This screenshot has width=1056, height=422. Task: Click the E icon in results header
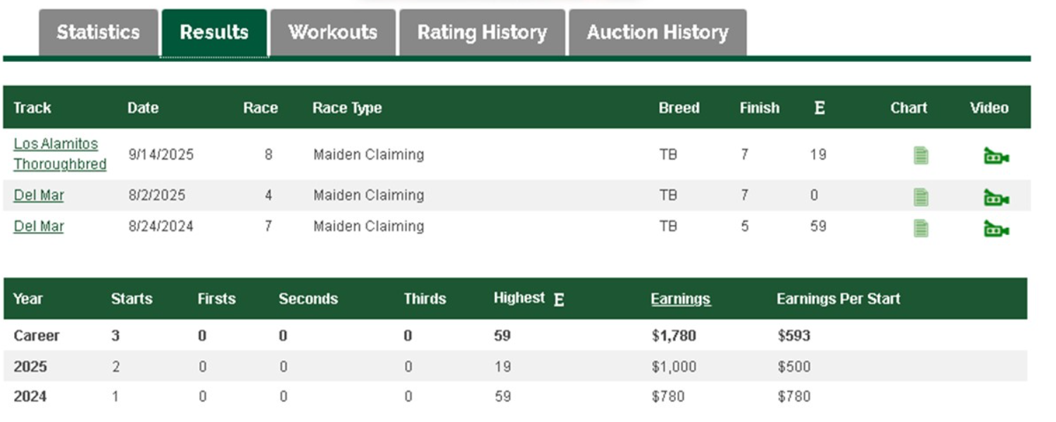click(819, 108)
